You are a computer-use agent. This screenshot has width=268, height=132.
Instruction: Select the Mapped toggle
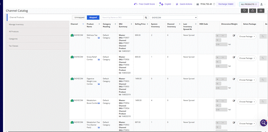pos(93,18)
